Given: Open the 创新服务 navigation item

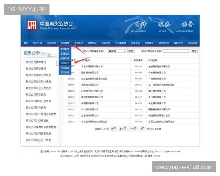Looking at the screenshot, I should (149, 43).
